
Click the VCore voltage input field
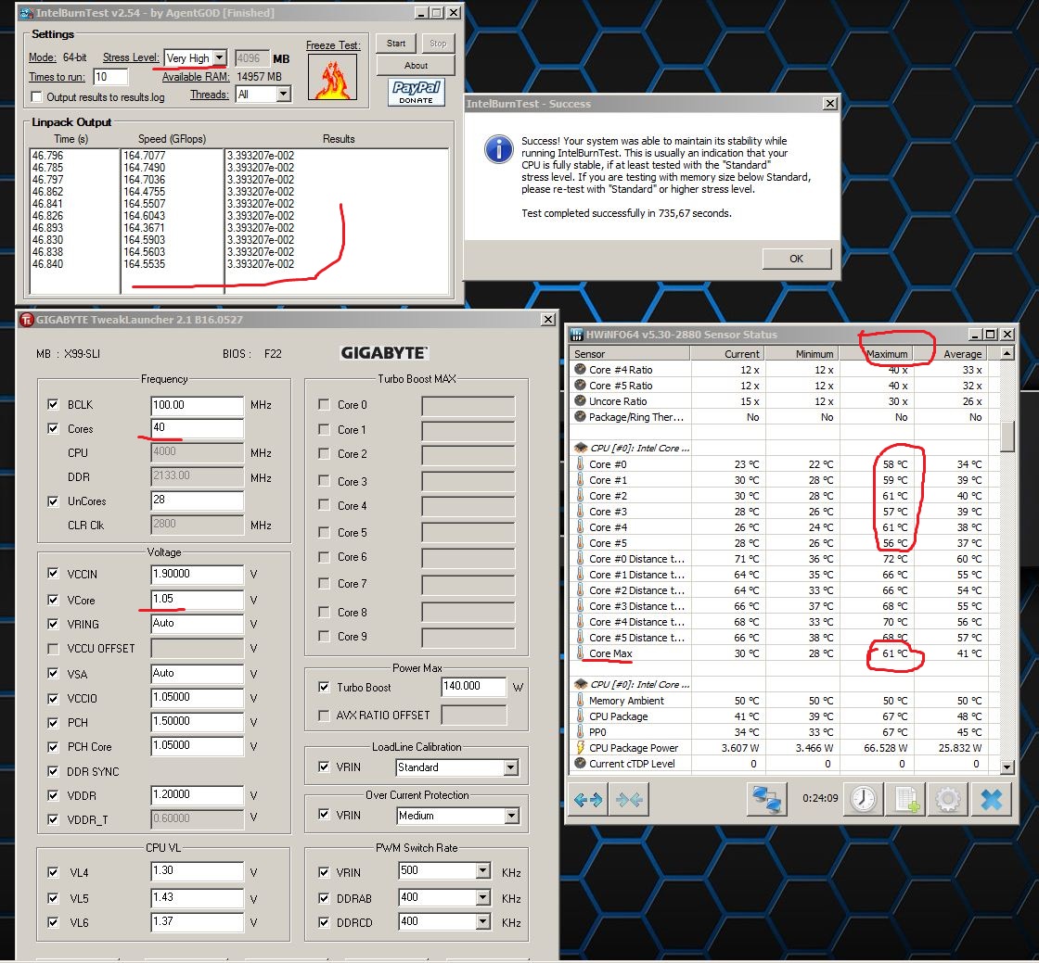pos(197,600)
